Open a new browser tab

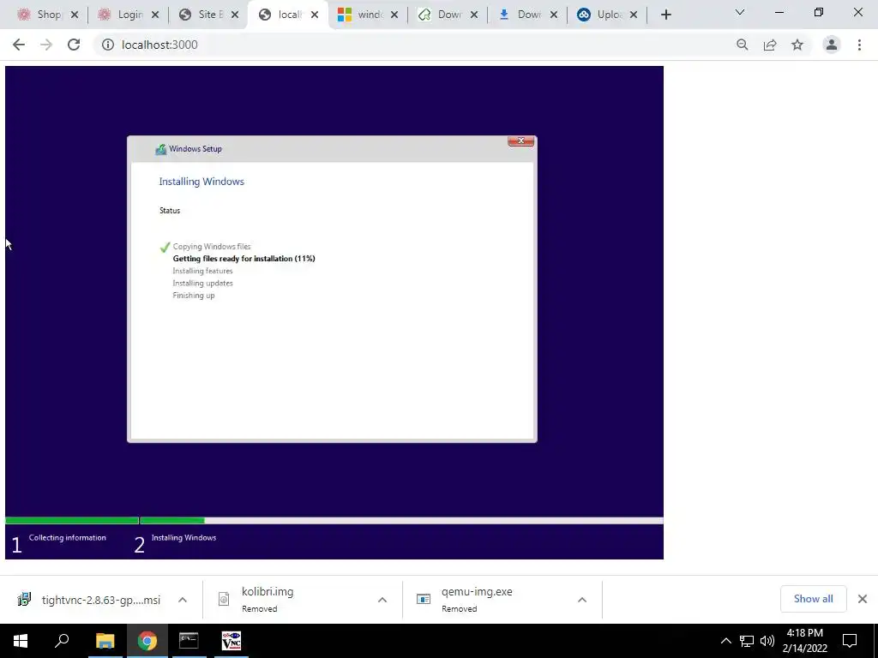(x=665, y=15)
